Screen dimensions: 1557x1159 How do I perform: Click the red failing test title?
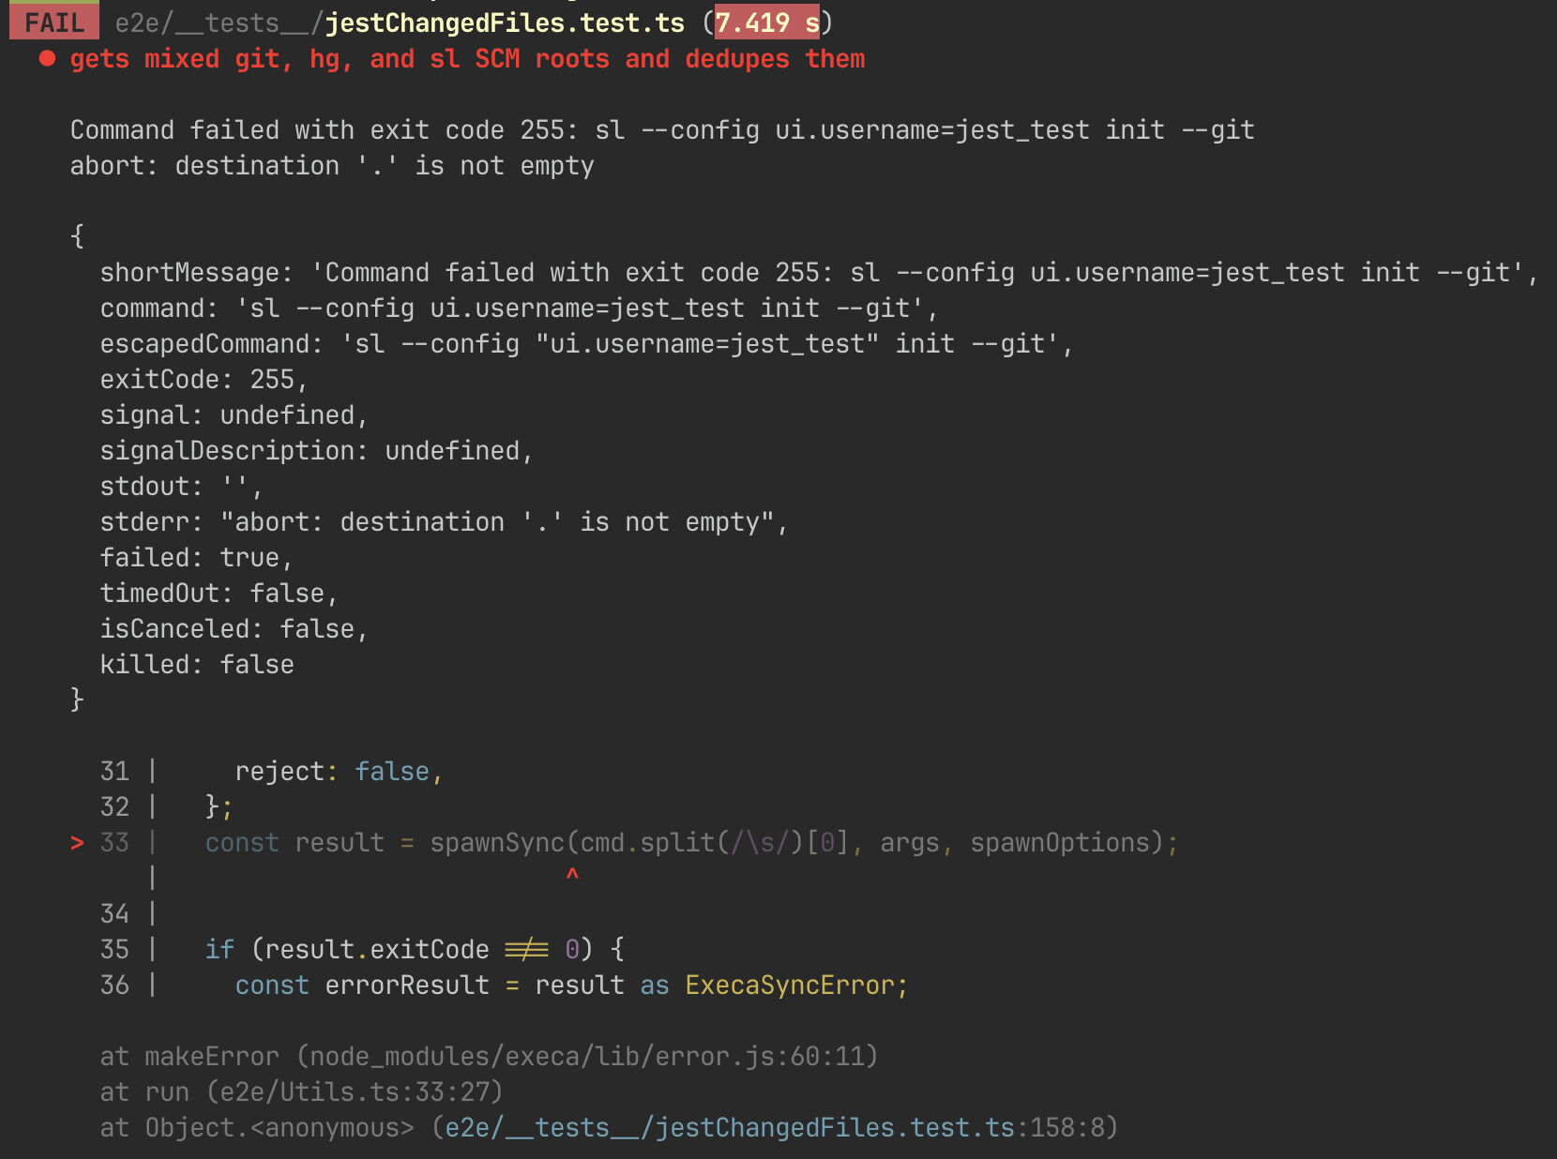[x=467, y=59]
